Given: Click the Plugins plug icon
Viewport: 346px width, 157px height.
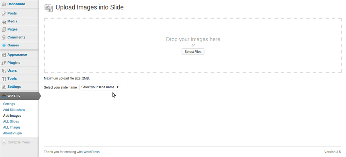Looking at the screenshot, I should [4, 63].
